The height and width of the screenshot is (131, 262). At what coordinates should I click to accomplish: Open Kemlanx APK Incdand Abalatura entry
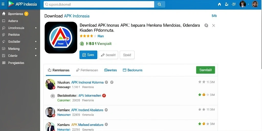80,110
